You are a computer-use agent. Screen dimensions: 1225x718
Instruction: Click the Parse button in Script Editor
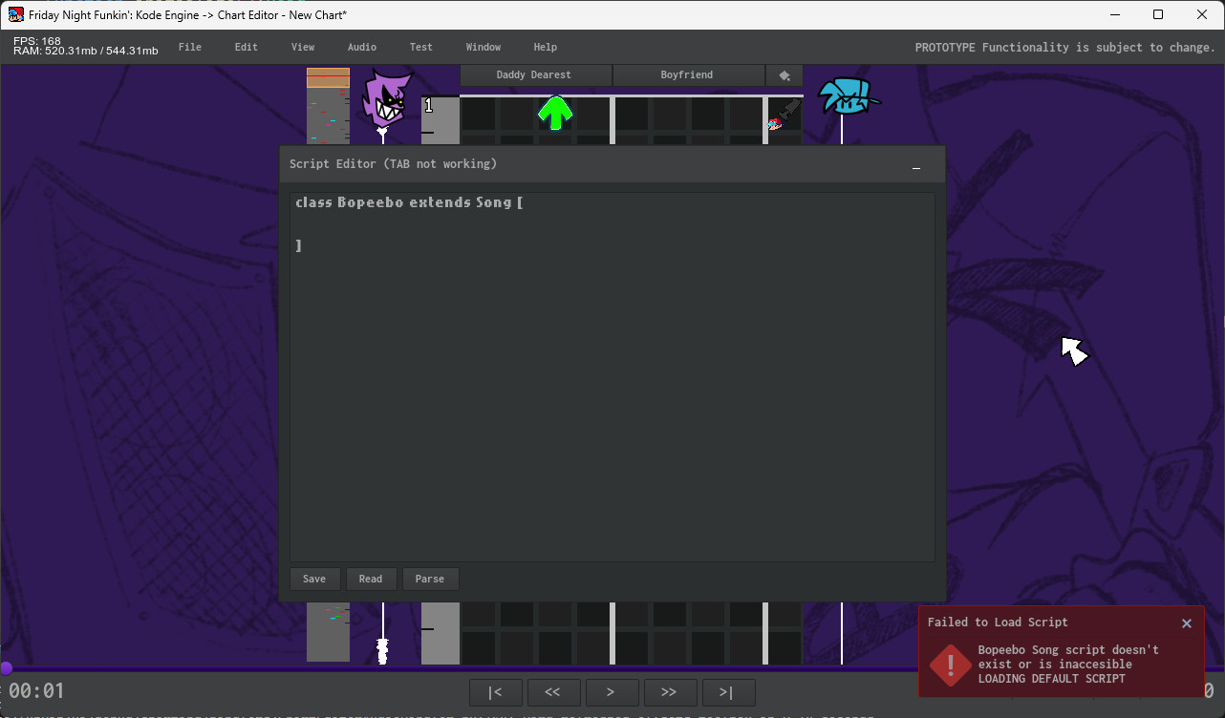coord(430,579)
